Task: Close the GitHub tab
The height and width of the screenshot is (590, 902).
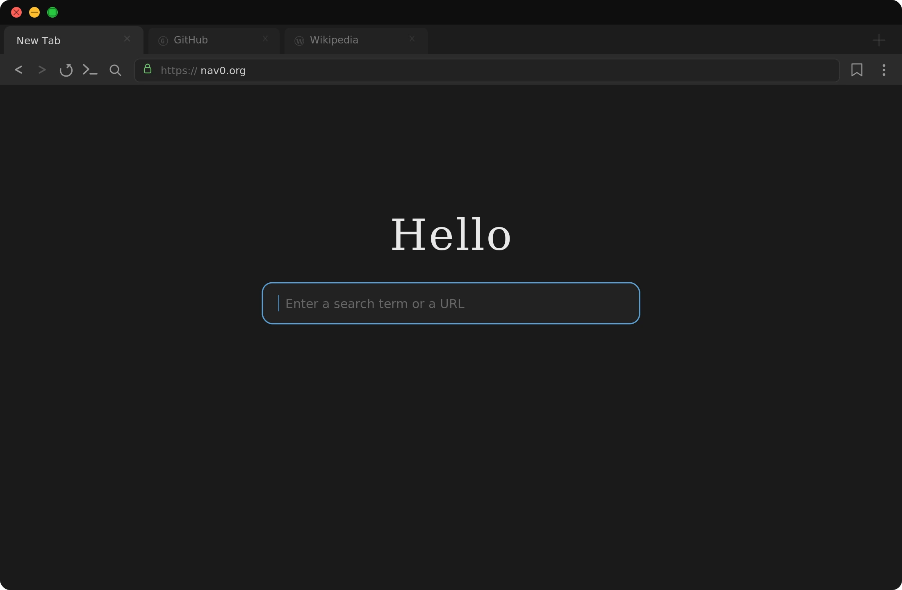Action: click(265, 39)
